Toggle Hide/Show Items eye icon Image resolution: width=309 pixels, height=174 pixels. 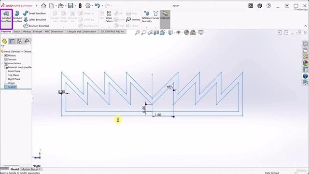tap(179, 32)
